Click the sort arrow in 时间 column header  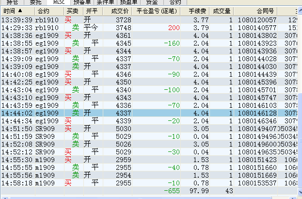[20, 10]
